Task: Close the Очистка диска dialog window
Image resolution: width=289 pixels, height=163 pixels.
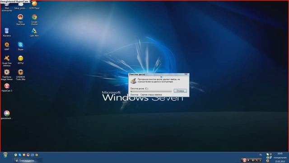Action: (186, 74)
